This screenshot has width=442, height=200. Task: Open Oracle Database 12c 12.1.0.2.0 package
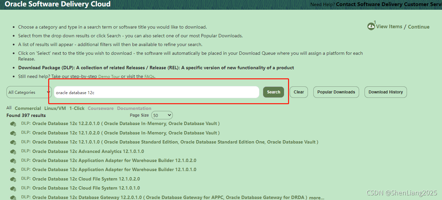[126, 133]
